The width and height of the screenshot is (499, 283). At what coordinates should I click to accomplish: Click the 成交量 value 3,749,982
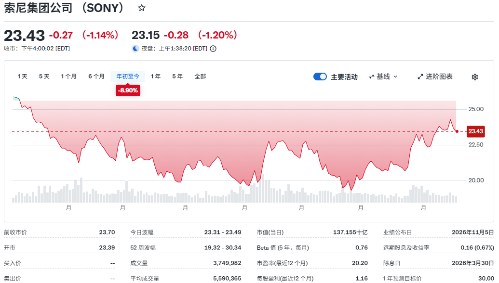[227, 263]
